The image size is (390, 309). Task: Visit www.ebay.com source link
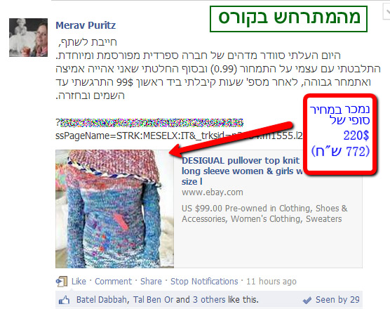coord(212,192)
